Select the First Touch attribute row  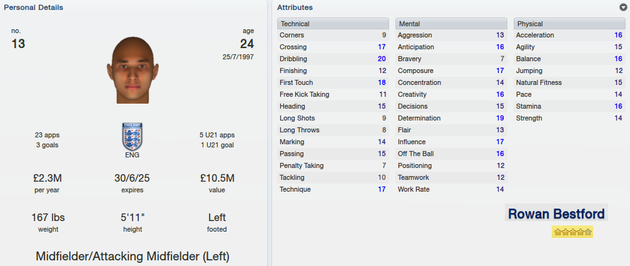pos(333,82)
